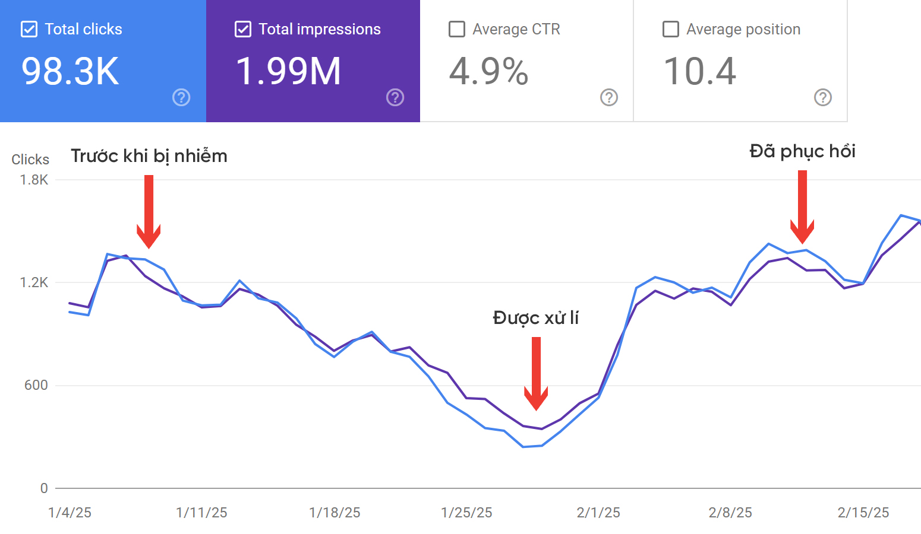
Task: Click the Clicks axis label
Action: [30, 159]
